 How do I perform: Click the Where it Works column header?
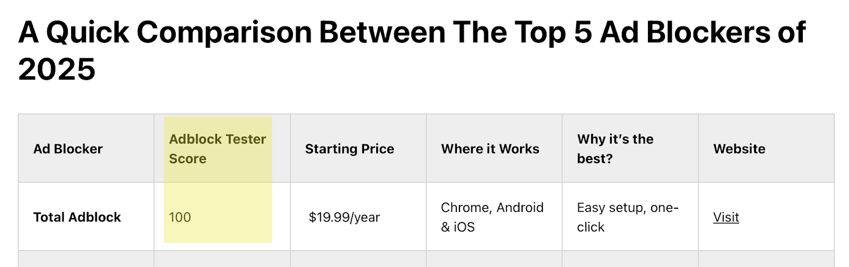point(490,149)
